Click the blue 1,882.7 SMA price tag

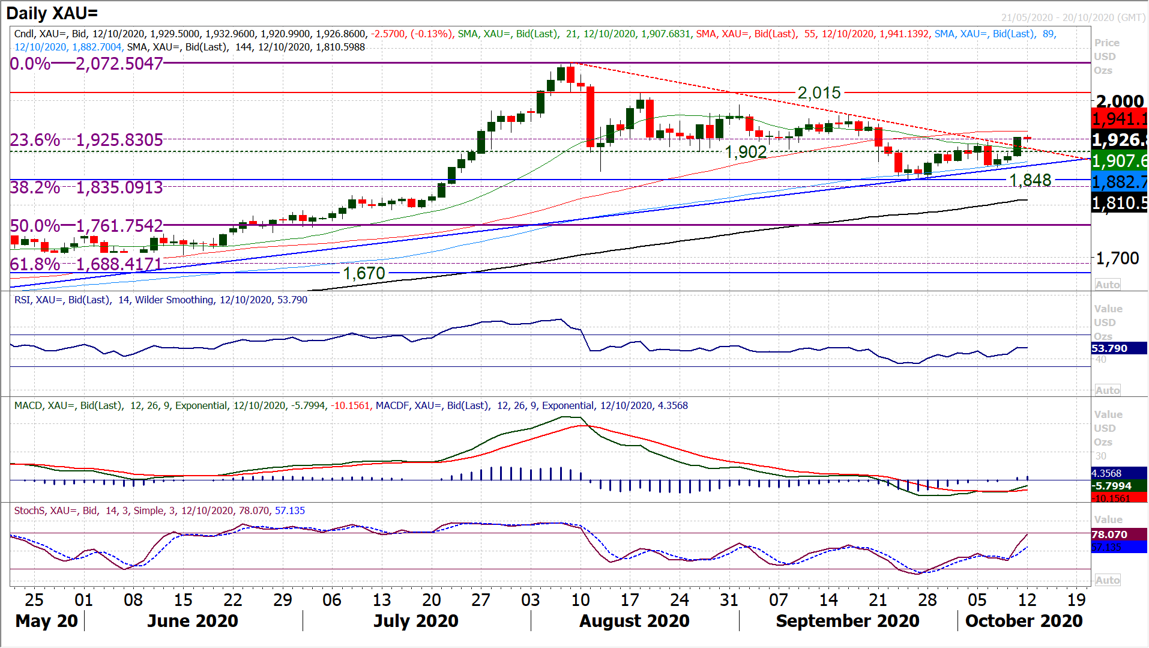point(1120,182)
